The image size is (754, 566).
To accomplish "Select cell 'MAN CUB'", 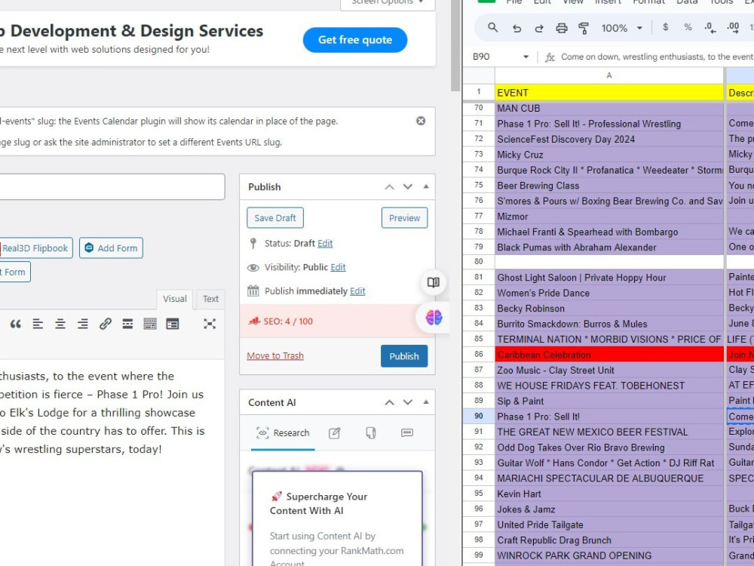I will pos(608,108).
